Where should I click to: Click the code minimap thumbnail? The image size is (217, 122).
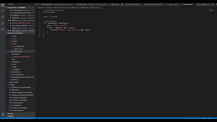pyautogui.click(x=212, y=10)
